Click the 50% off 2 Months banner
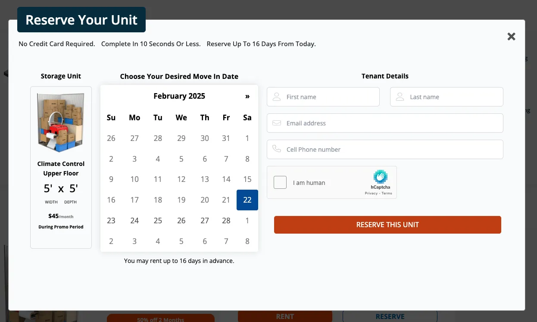Viewport: 537px width, 322px height. click(x=161, y=319)
